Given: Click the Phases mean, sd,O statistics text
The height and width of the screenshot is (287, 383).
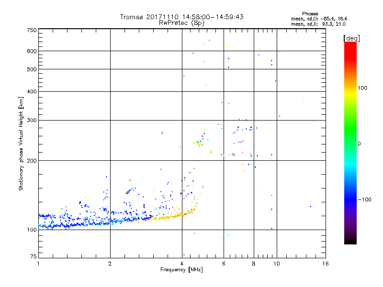Looking at the screenshot, I should click(x=319, y=16).
